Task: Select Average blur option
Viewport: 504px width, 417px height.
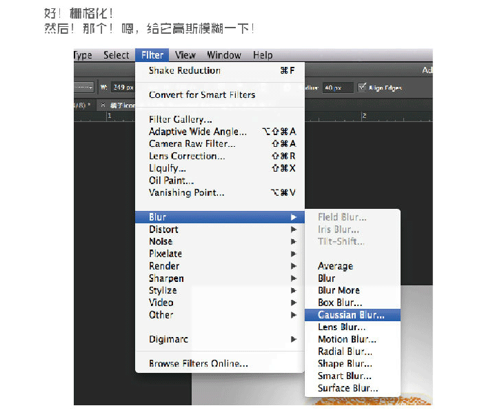Action: point(352,266)
